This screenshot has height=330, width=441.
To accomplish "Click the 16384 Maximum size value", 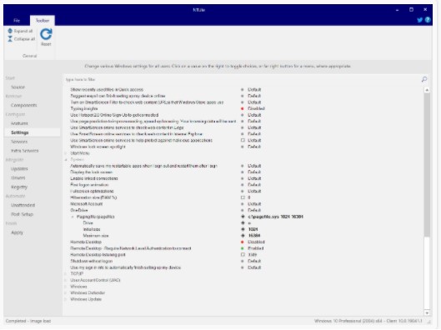I will [254, 236].
